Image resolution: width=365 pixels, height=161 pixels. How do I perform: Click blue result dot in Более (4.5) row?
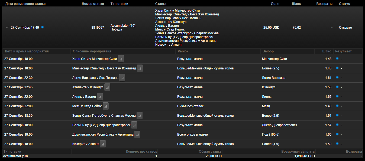click(x=337, y=144)
